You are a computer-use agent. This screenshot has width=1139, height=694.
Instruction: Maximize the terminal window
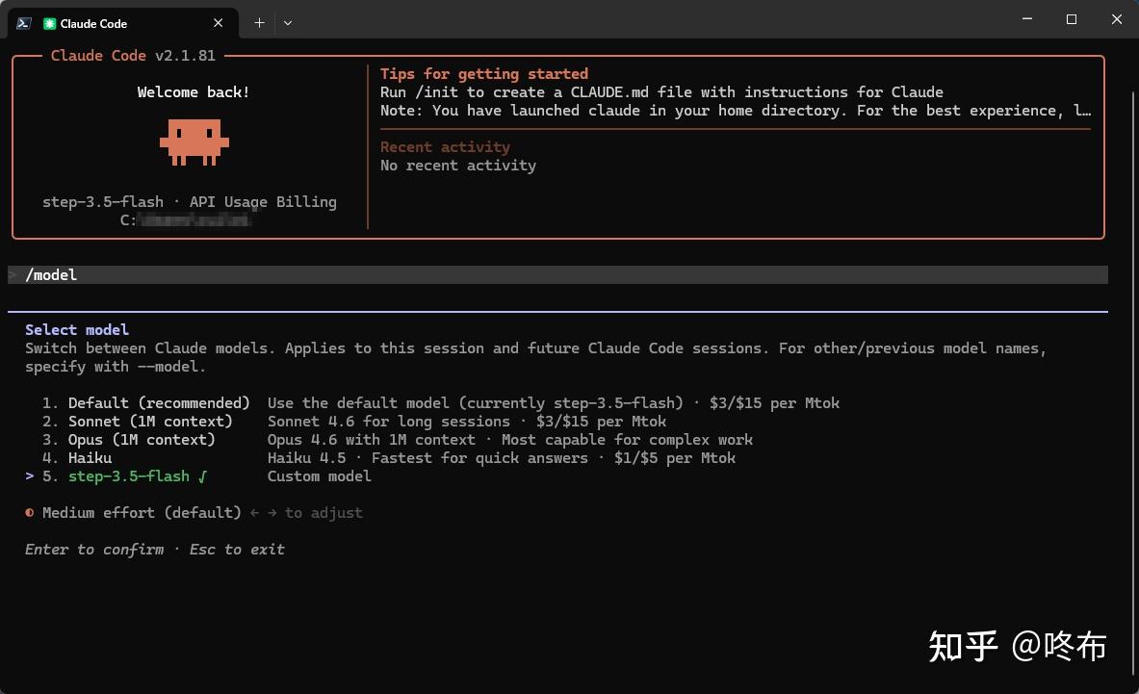[x=1072, y=19]
